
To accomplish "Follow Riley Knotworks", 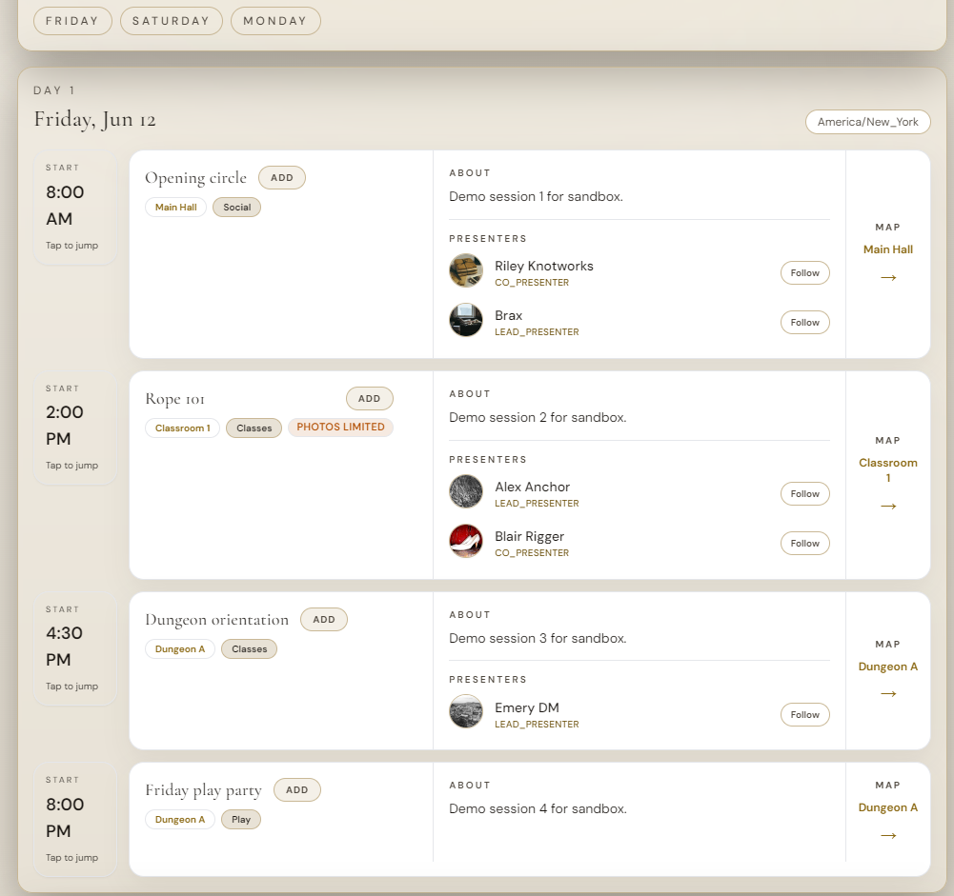I will pos(805,273).
